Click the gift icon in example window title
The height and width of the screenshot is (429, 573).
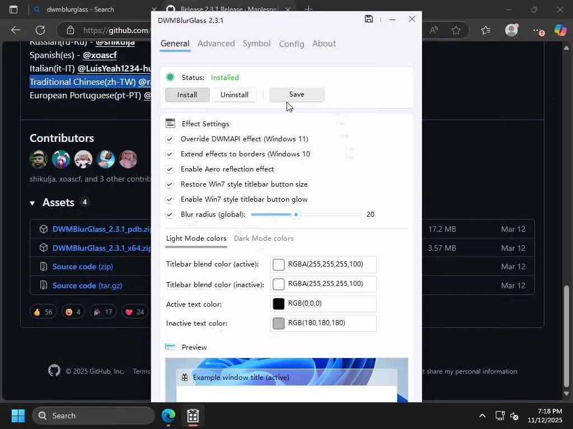pos(185,377)
